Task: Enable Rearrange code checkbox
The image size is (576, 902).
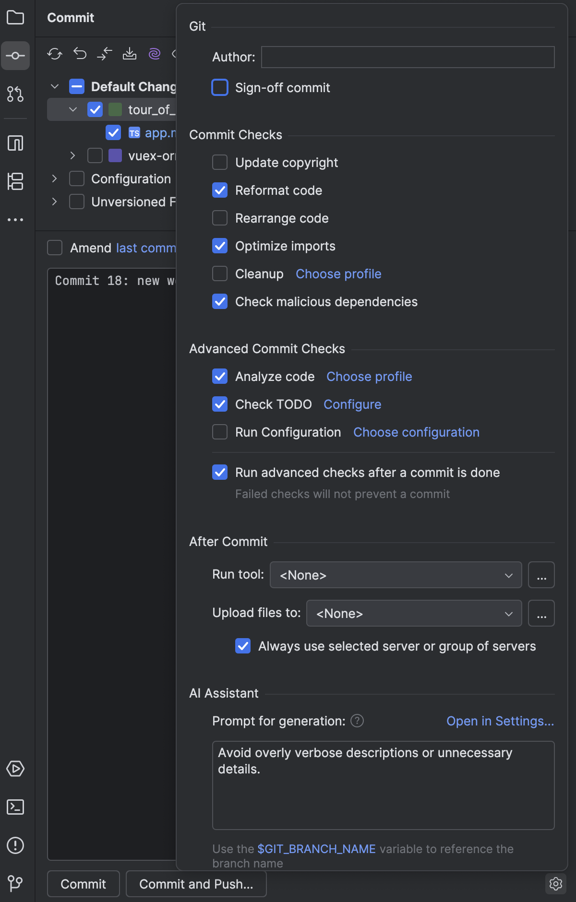Action: tap(220, 218)
